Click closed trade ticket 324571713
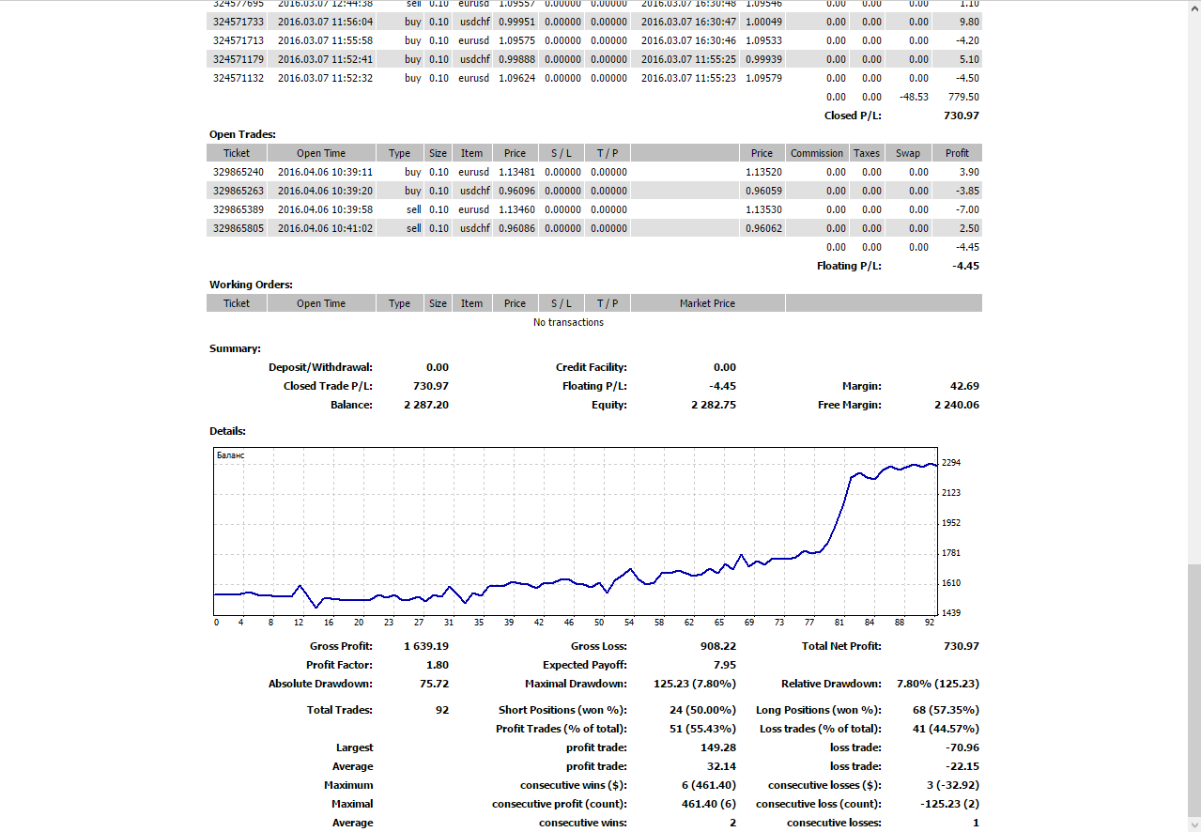This screenshot has width=1201, height=832. point(239,40)
